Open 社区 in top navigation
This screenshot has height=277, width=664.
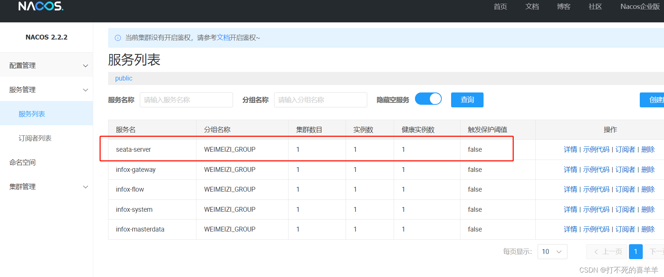(595, 7)
